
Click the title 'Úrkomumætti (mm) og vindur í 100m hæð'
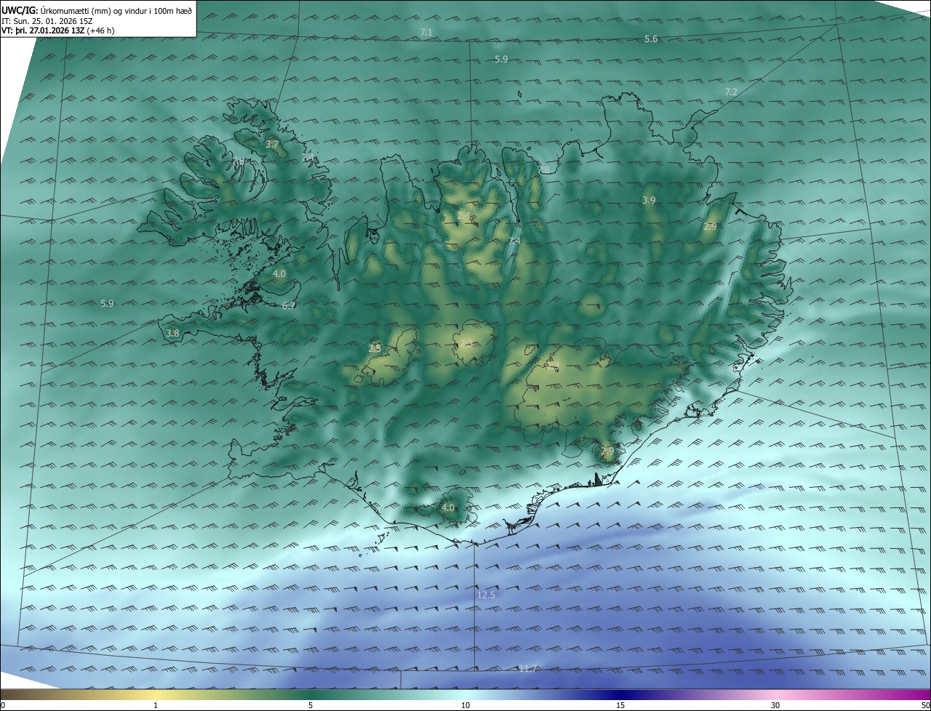coord(116,10)
